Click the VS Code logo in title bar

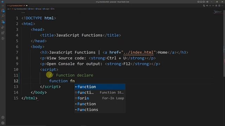click(x=2, y=2)
